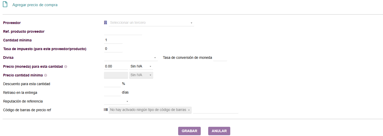
Task: Click the Tasa de impuesto input field
Action: click(x=113, y=49)
